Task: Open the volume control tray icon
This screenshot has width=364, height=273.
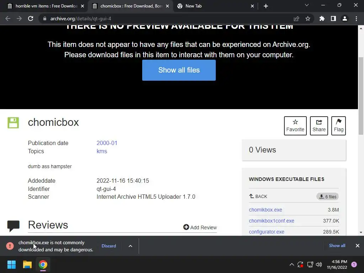Action: 319,264
